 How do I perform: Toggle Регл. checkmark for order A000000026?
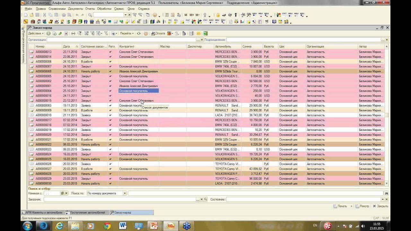click(x=110, y=164)
